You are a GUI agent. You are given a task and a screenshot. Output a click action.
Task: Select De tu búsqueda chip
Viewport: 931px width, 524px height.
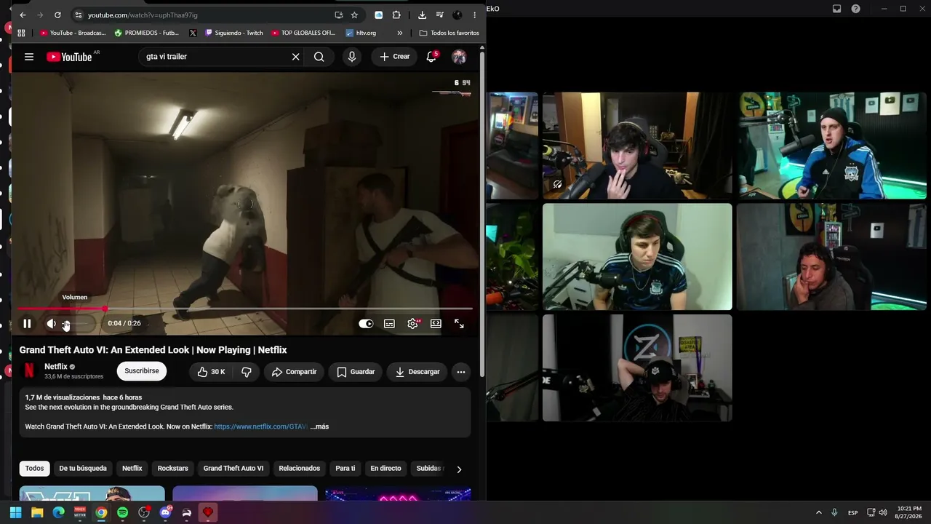(x=83, y=469)
